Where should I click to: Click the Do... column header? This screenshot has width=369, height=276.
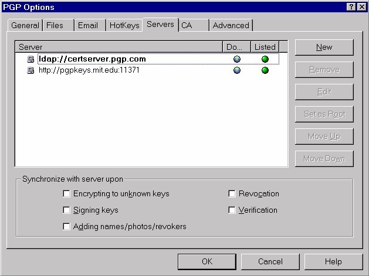click(x=236, y=47)
